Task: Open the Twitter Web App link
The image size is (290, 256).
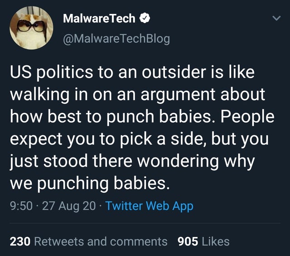Action: coord(150,206)
